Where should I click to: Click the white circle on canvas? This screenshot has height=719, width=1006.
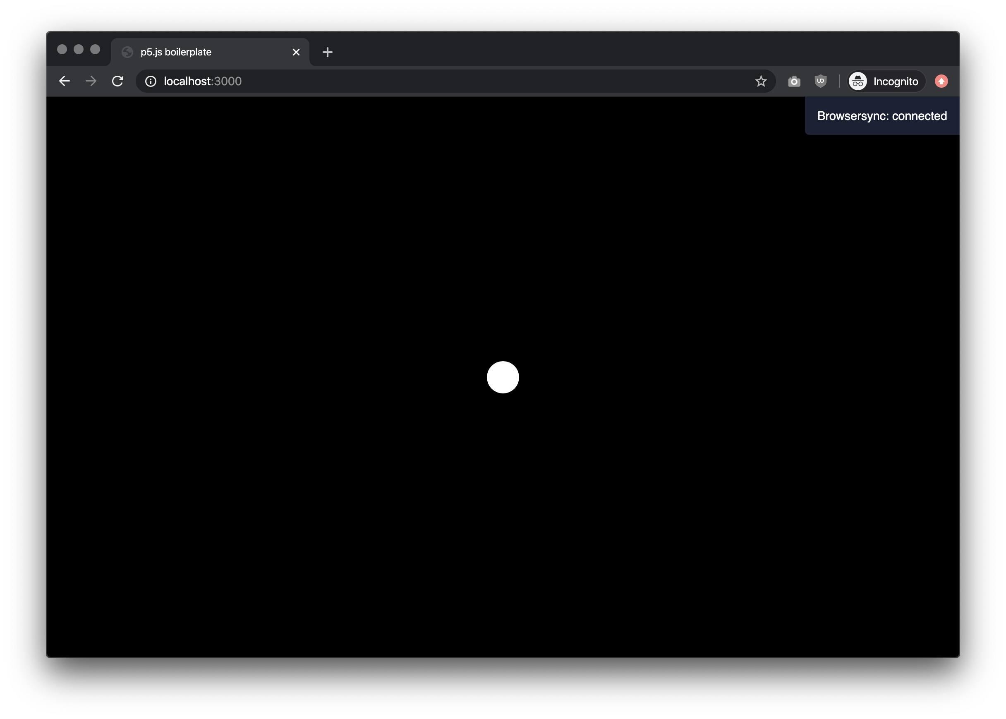pyautogui.click(x=503, y=377)
